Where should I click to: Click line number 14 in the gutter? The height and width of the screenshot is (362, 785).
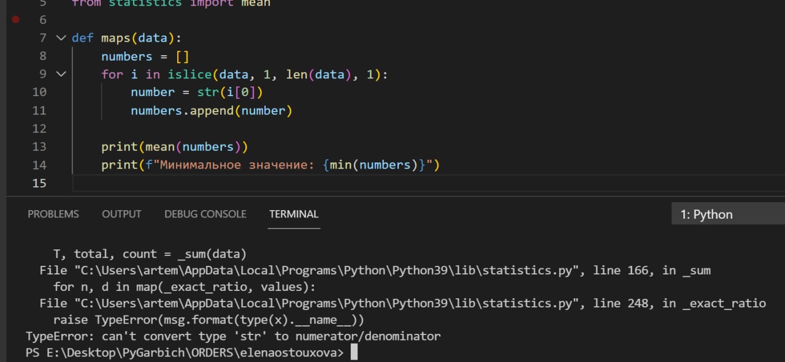pyautogui.click(x=39, y=165)
